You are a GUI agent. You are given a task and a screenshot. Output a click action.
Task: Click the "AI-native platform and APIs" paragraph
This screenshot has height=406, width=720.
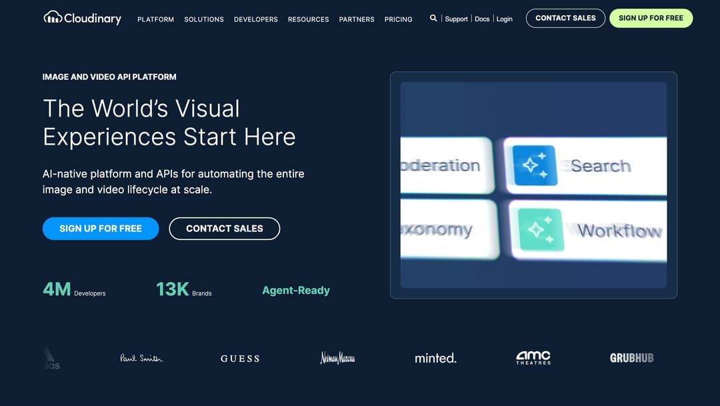[173, 181]
